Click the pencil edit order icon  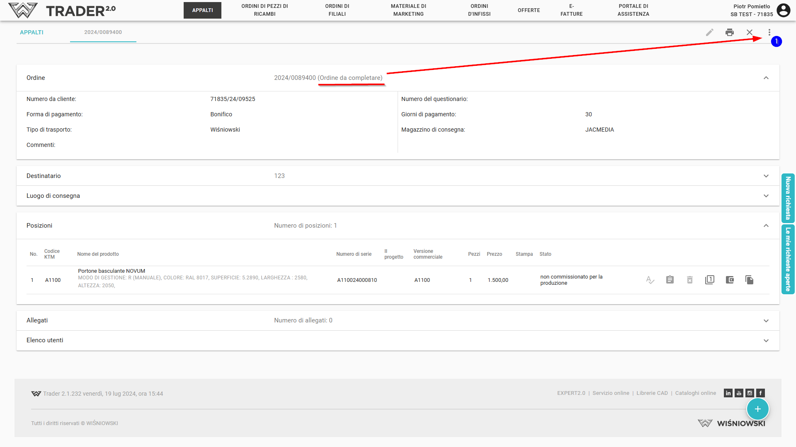tap(710, 32)
